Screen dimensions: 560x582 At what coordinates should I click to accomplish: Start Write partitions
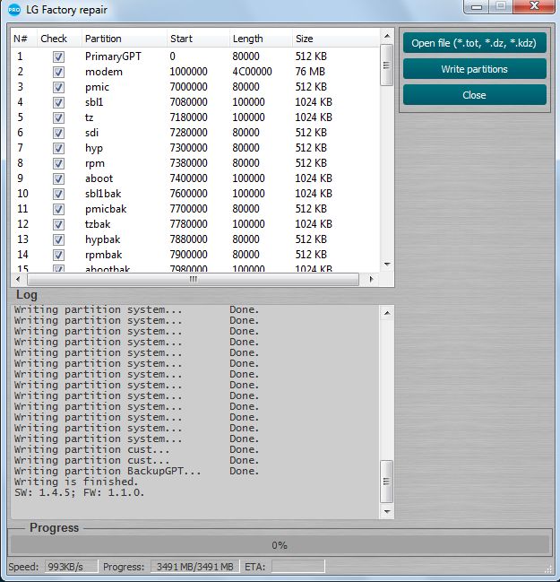(x=474, y=69)
